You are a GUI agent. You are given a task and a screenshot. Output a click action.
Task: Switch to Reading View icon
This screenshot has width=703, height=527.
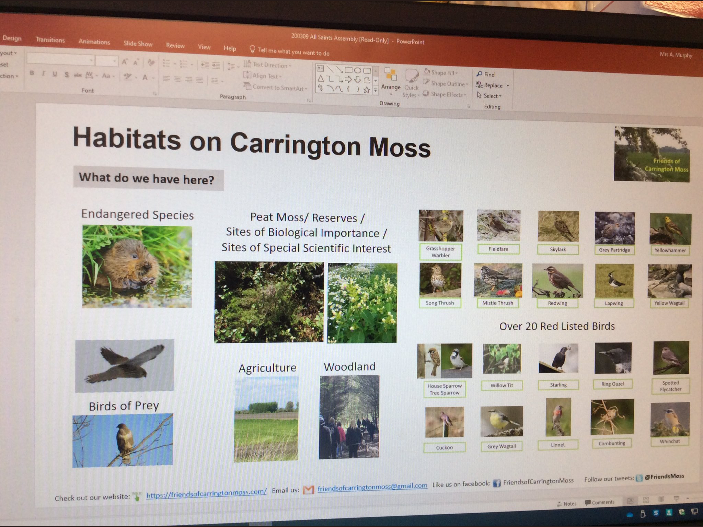click(x=661, y=499)
